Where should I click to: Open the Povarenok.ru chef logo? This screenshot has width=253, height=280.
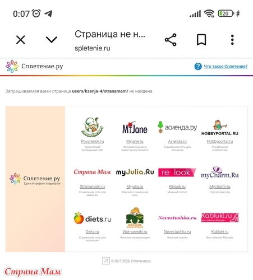(93, 127)
